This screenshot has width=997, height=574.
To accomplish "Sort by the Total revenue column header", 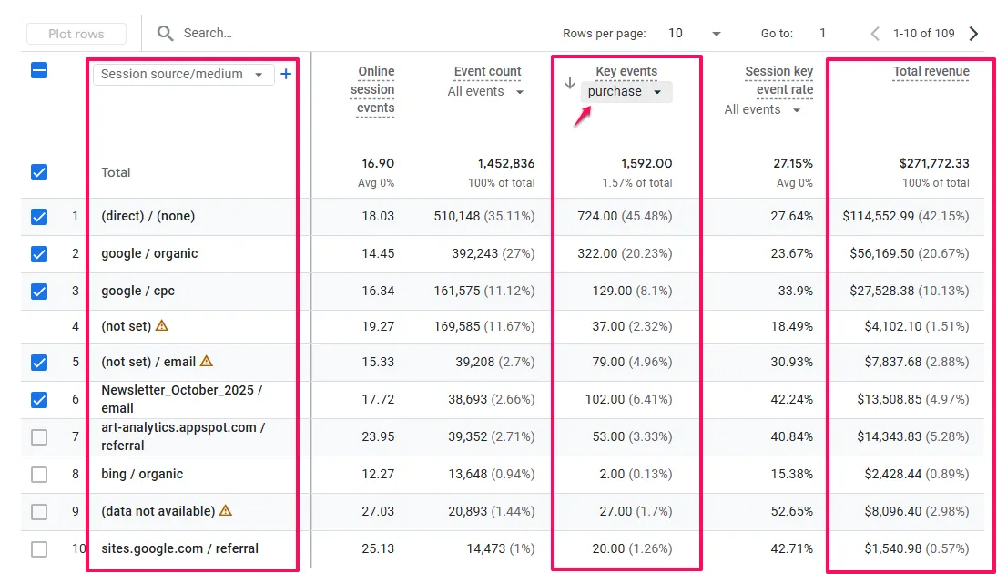I will pos(931,71).
